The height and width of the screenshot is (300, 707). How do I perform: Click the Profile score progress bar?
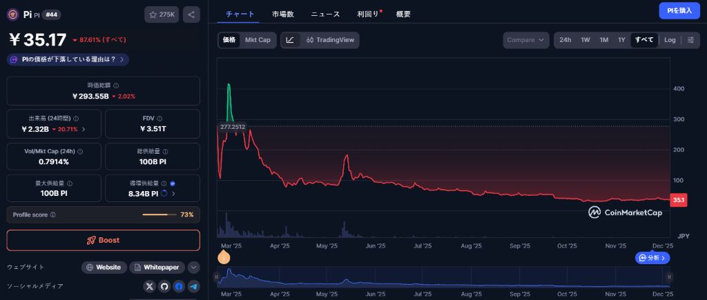click(x=159, y=215)
